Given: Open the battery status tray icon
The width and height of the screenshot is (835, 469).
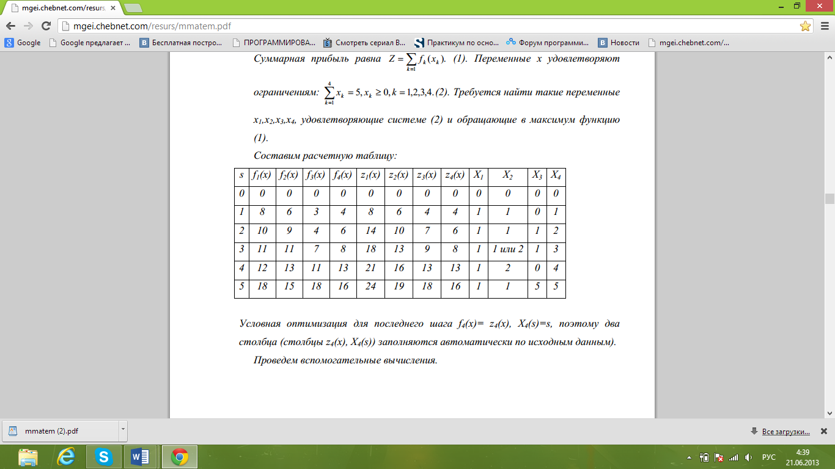Looking at the screenshot, I should point(704,457).
